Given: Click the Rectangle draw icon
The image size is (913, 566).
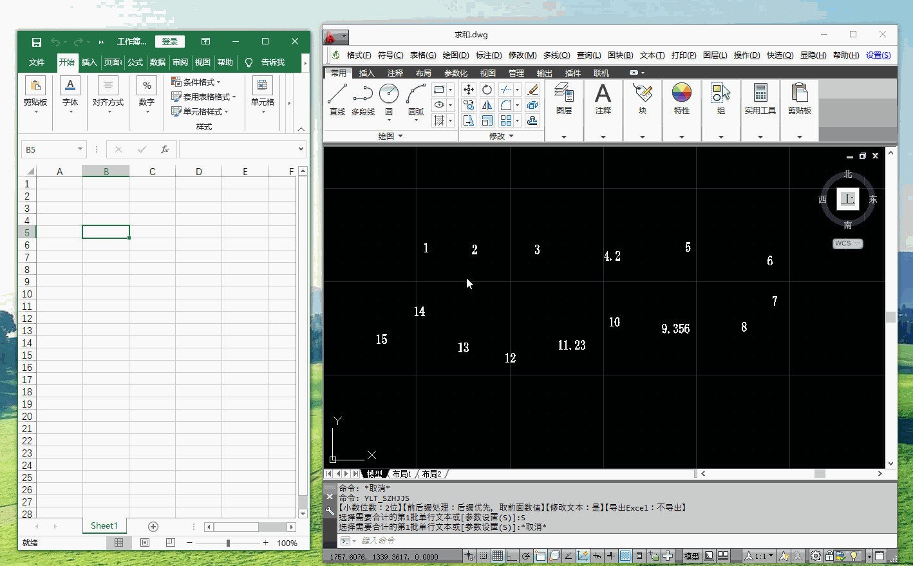Looking at the screenshot, I should (439, 90).
